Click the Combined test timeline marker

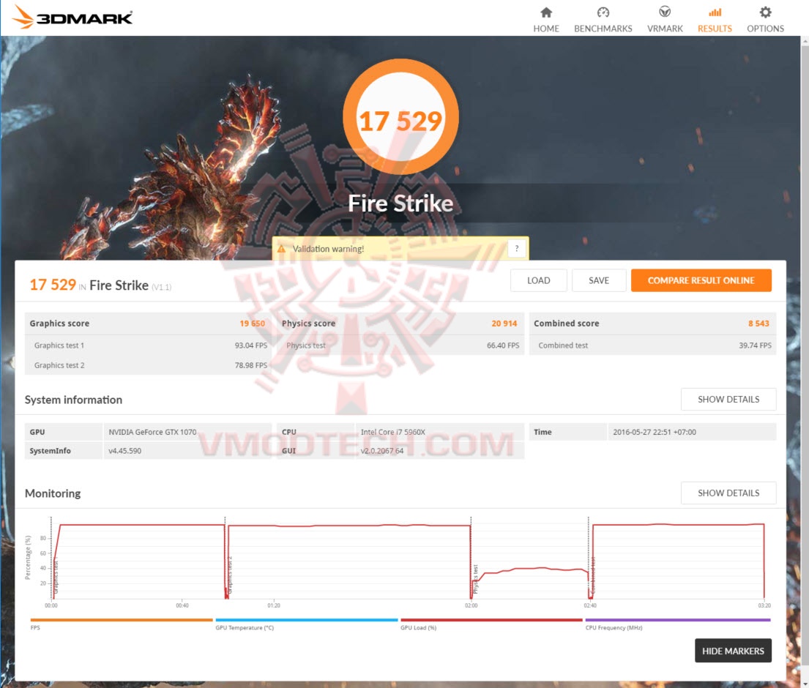coord(593,575)
